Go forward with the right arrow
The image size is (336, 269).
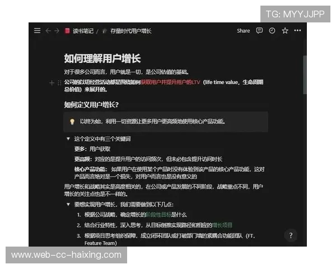pyautogui.click(x=57, y=31)
